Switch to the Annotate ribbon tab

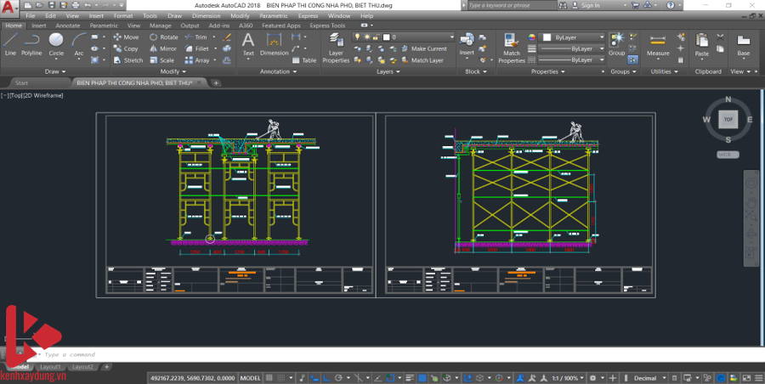pyautogui.click(x=67, y=25)
